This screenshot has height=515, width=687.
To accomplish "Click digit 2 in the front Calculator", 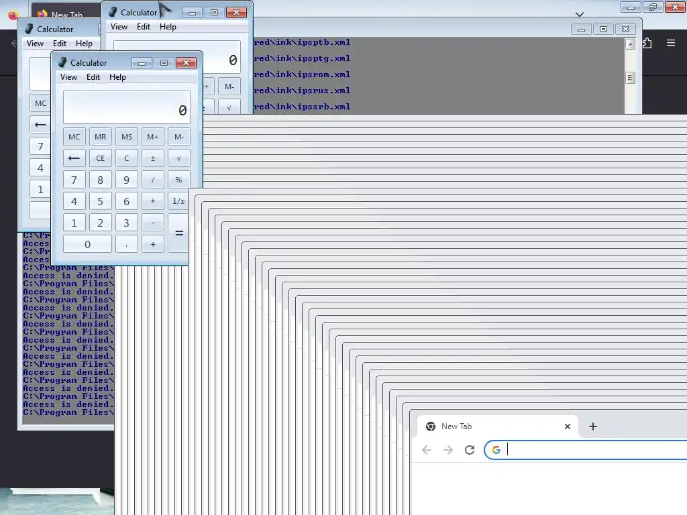I will point(101,223).
